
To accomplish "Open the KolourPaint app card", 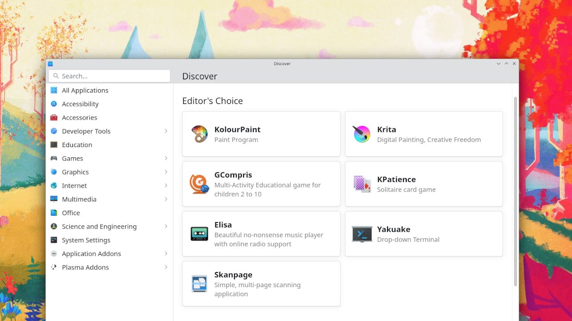I will 261,134.
